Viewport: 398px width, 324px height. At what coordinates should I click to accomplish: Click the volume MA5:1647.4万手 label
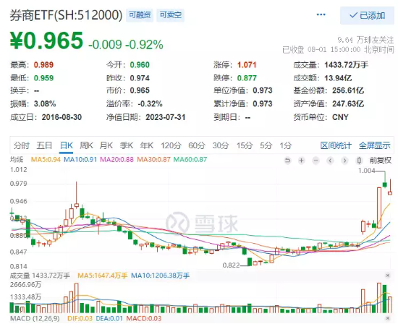click(x=102, y=276)
